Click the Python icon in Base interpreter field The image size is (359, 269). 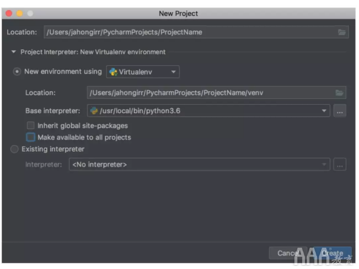click(x=94, y=111)
